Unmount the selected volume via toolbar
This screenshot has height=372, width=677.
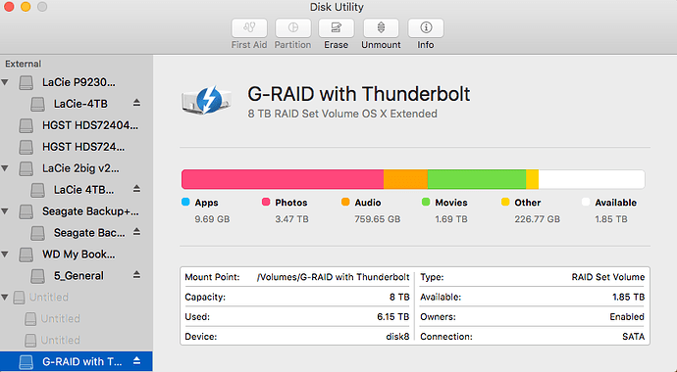[381, 28]
